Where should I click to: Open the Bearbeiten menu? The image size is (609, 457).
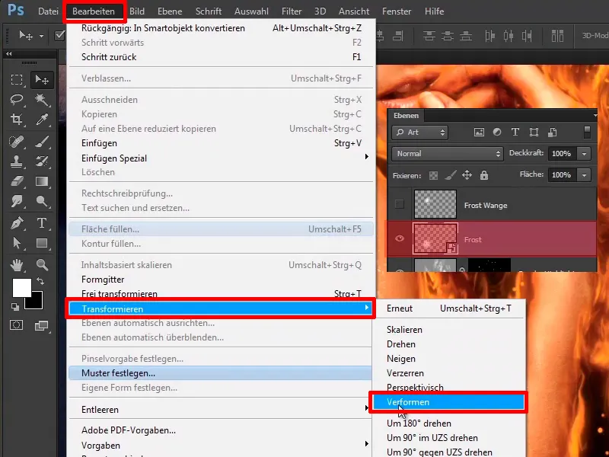(x=94, y=11)
